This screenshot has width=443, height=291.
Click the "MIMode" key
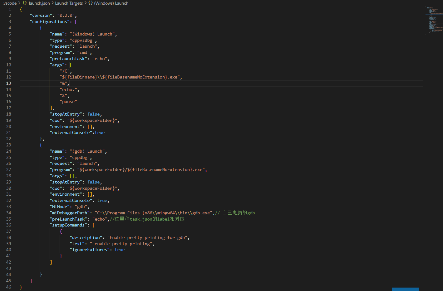[60, 207]
